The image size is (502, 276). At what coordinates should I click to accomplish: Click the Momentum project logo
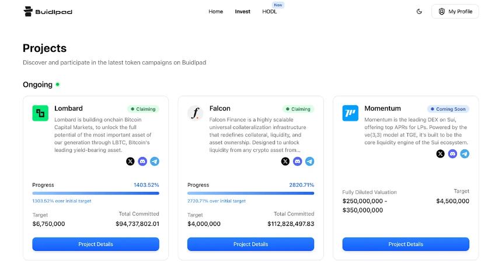(350, 113)
